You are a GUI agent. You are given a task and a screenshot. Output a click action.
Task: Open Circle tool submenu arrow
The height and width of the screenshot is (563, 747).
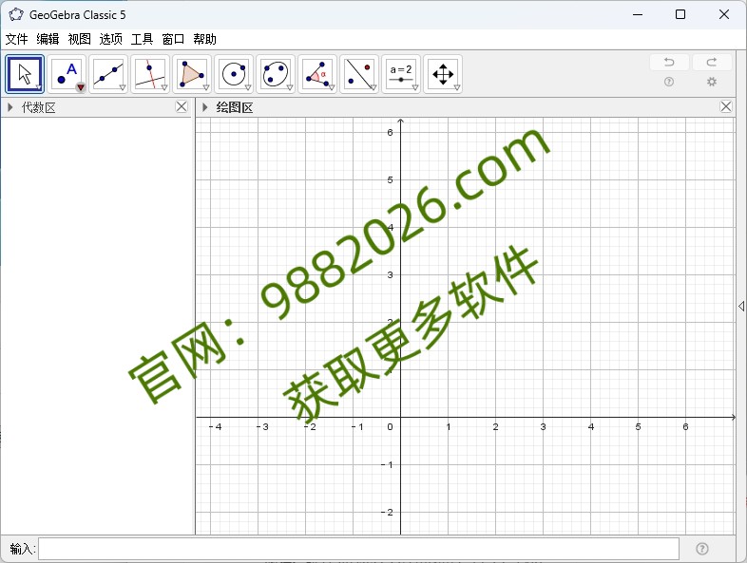coord(248,87)
